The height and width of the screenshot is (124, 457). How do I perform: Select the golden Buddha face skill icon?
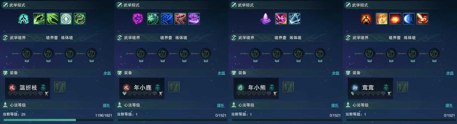[x=381, y=19]
